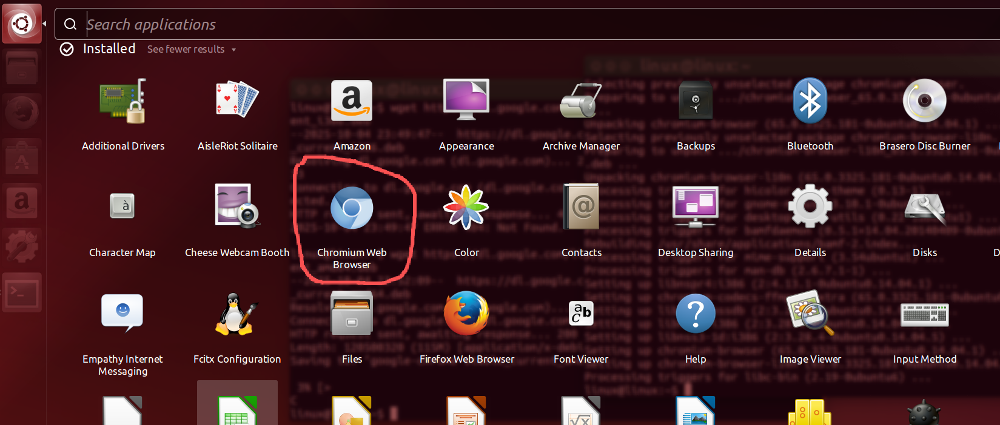Open Additional Drivers application
The height and width of the screenshot is (425, 1000).
click(123, 101)
